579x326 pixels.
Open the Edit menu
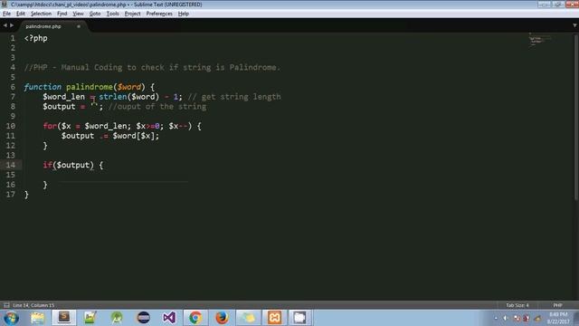pos(20,14)
